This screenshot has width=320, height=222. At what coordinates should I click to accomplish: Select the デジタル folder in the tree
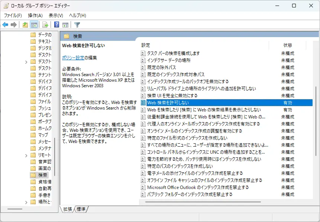[x=45, y=48]
